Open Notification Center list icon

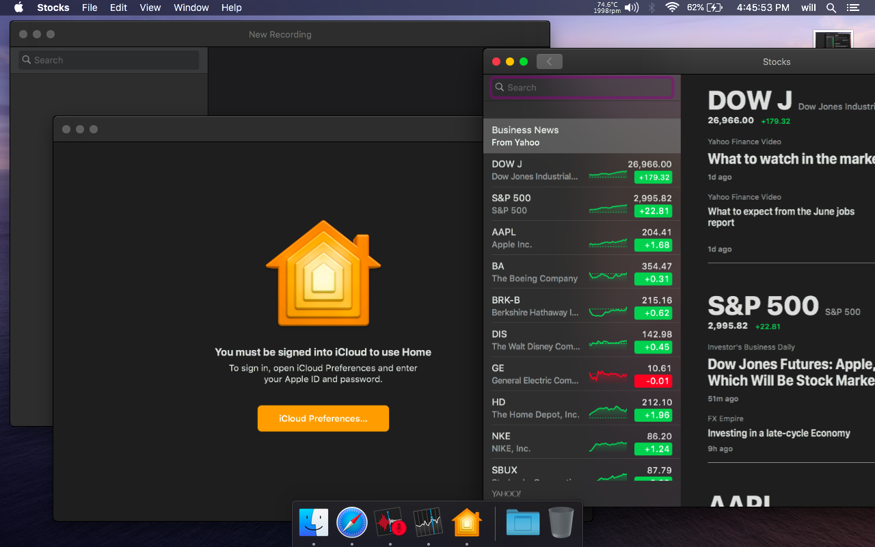point(852,8)
